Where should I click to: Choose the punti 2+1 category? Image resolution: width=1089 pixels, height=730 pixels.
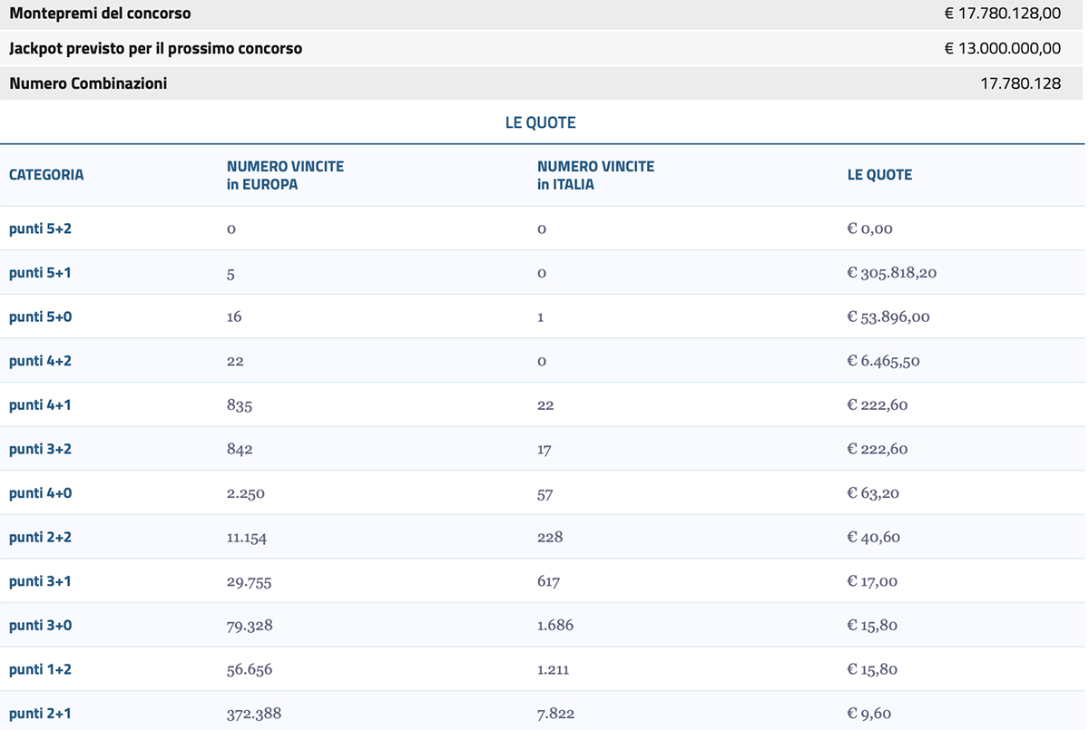point(40,714)
